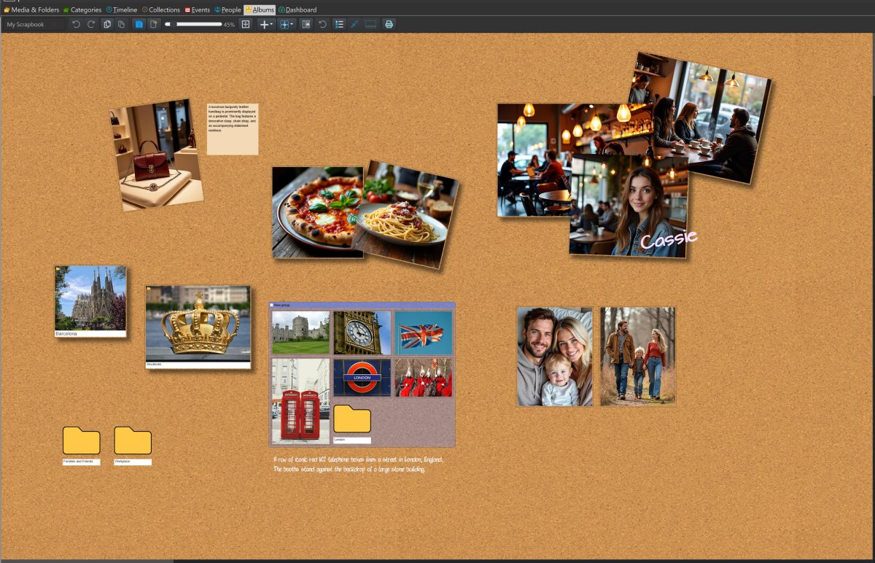Click the pin icon in toolbar

point(354,24)
